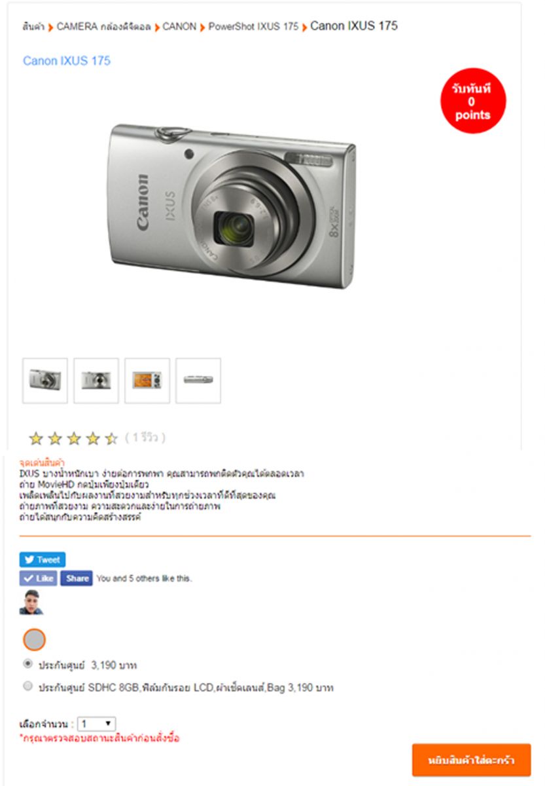Click the user profile picture under Like

click(x=31, y=602)
